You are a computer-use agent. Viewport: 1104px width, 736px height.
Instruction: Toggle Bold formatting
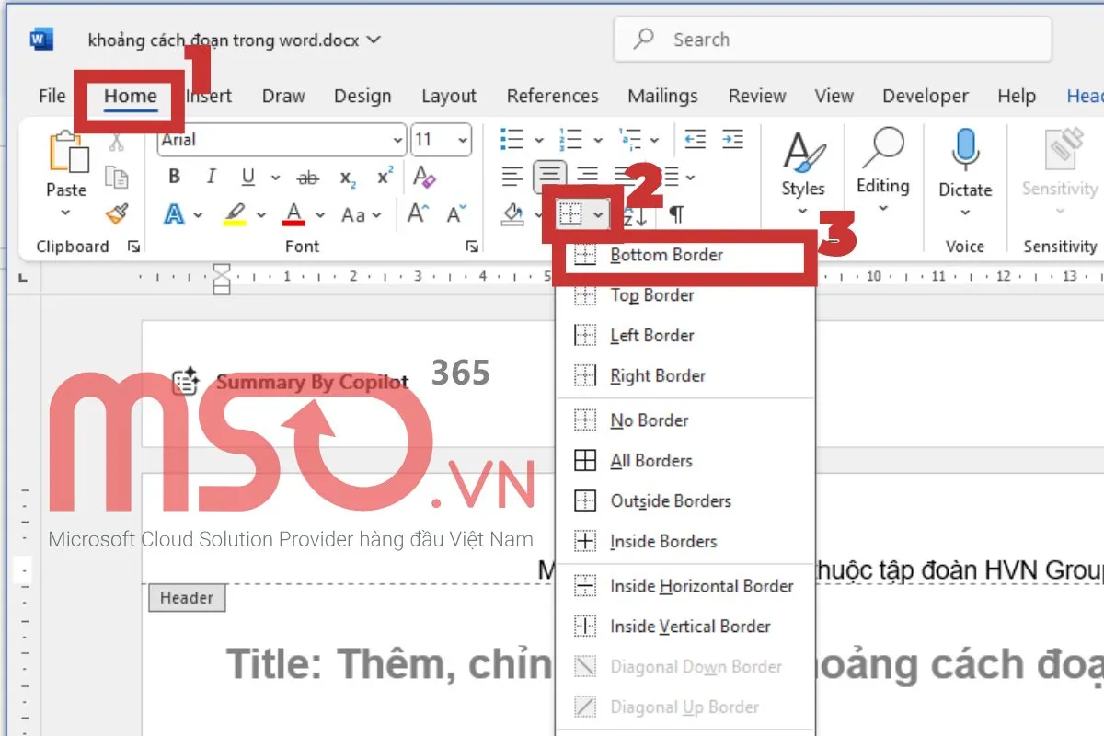pyautogui.click(x=174, y=177)
